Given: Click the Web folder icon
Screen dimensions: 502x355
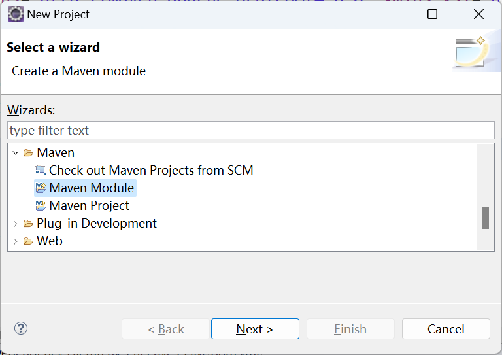Looking at the screenshot, I should [x=28, y=241].
